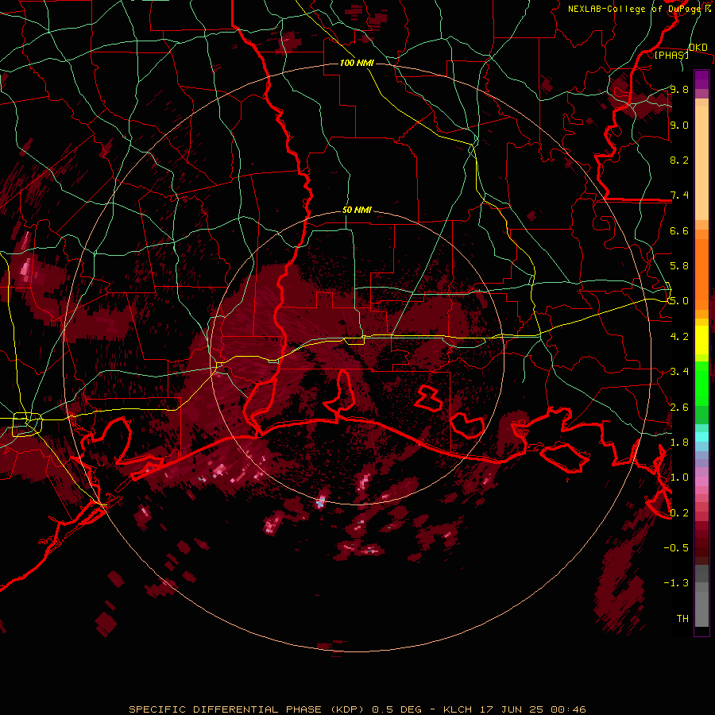Viewport: 715px width, 715px height.
Task: Click the -1.3 value on the color scale
Action: pos(676,583)
